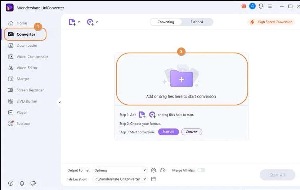Screen dimensions: 300x190
Task: Click the DVD Burner disc icon
Action: tap(11, 101)
